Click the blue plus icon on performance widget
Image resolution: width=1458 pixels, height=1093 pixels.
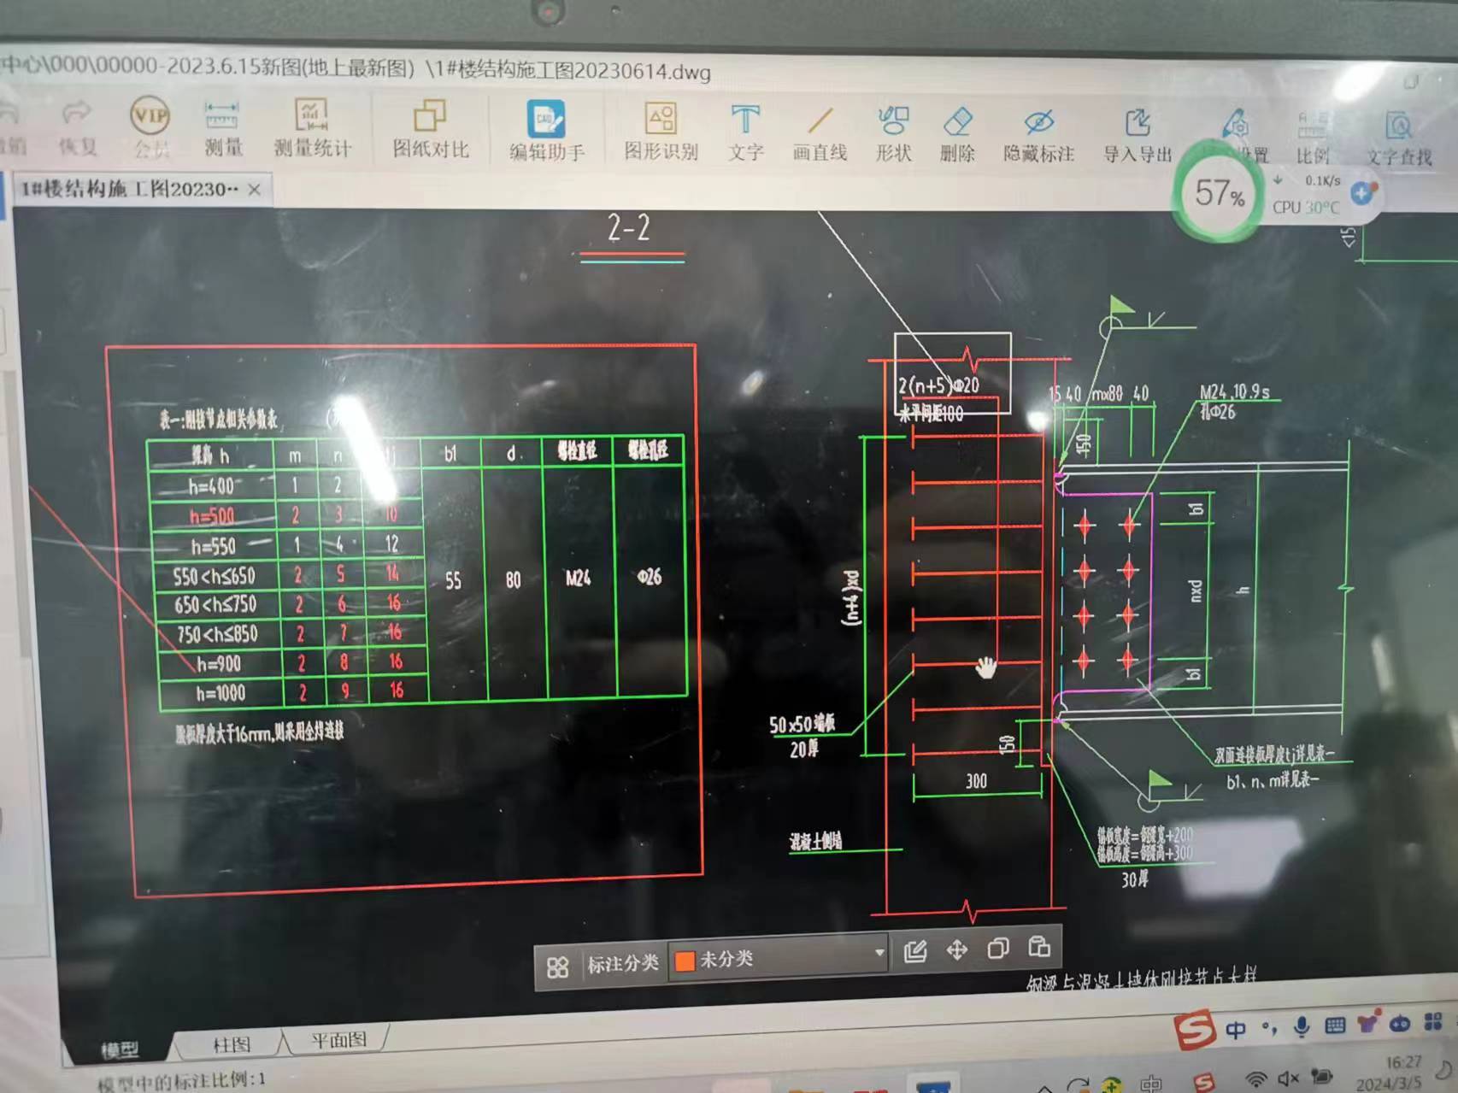click(1361, 193)
